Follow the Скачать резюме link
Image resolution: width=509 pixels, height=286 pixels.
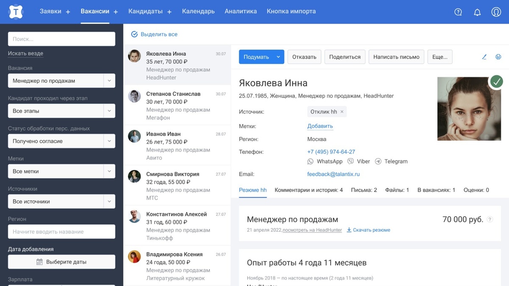tap(369, 230)
